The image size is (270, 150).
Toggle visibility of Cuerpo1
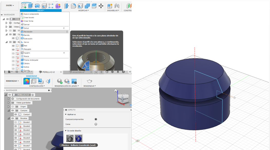point(16,114)
